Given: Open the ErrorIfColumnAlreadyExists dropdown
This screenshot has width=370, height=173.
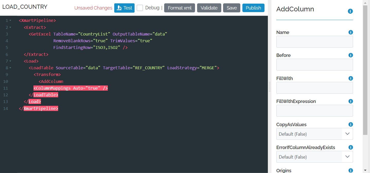Looking at the screenshot, I should tap(314, 157).
